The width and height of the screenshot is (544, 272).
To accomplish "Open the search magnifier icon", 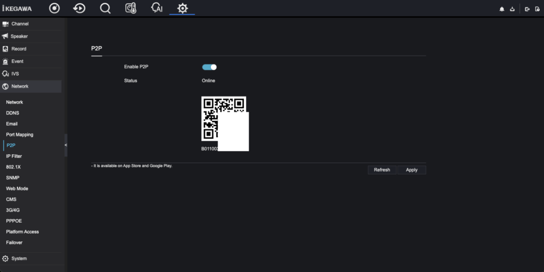I will [x=105, y=8].
